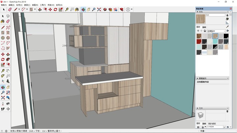Select the Polygon tool in left toolbar

point(8,38)
